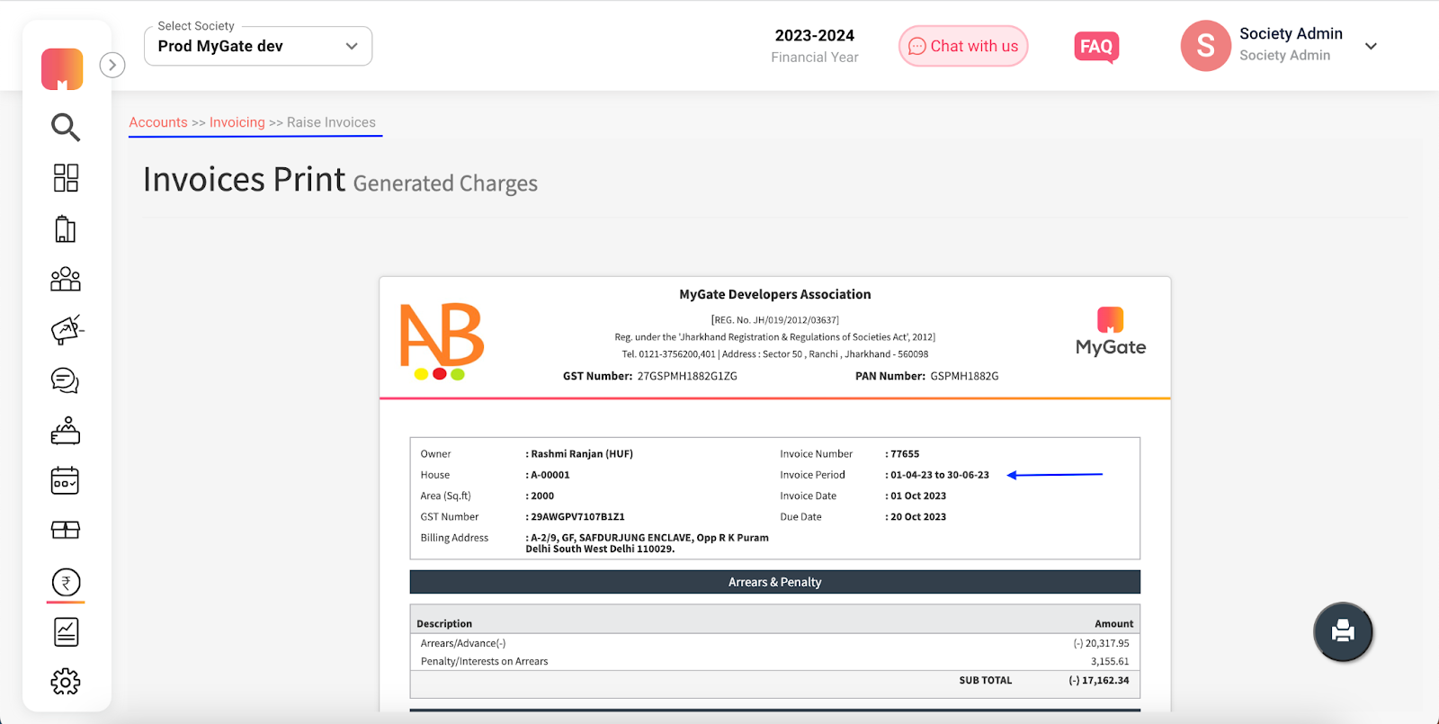Image resolution: width=1439 pixels, height=724 pixels.
Task: Open the dashboard grid icon
Action: point(66,178)
